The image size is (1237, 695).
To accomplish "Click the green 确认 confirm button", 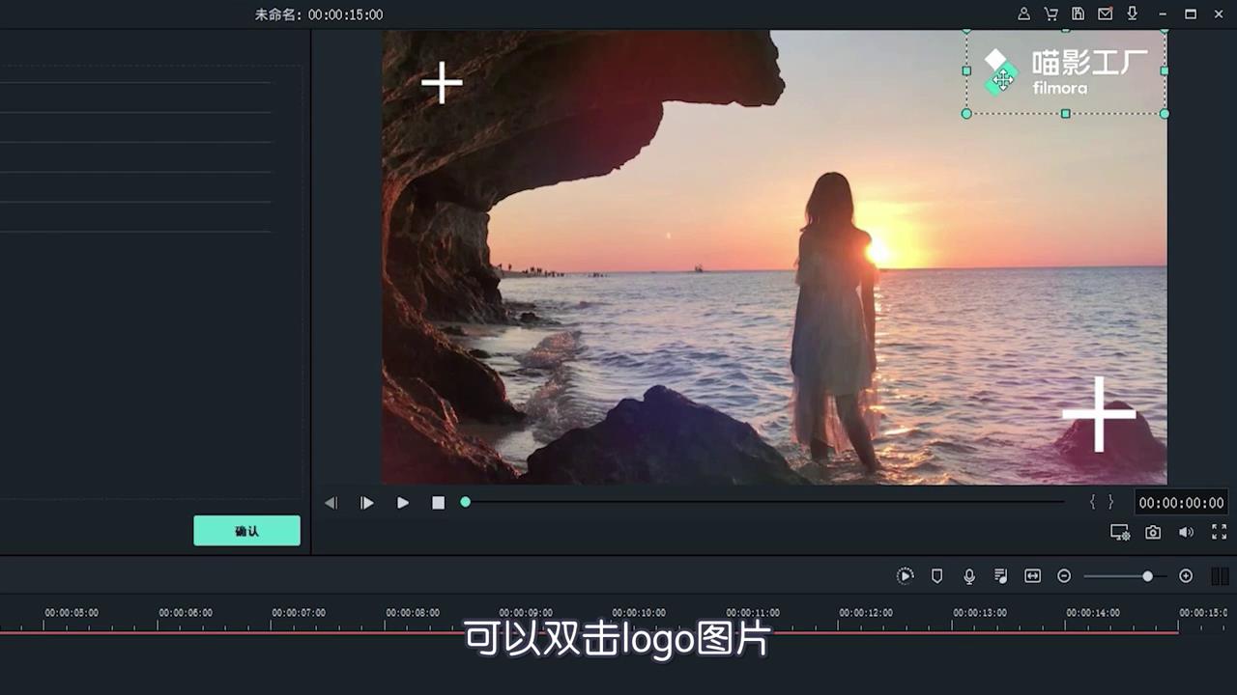I will click(x=246, y=531).
